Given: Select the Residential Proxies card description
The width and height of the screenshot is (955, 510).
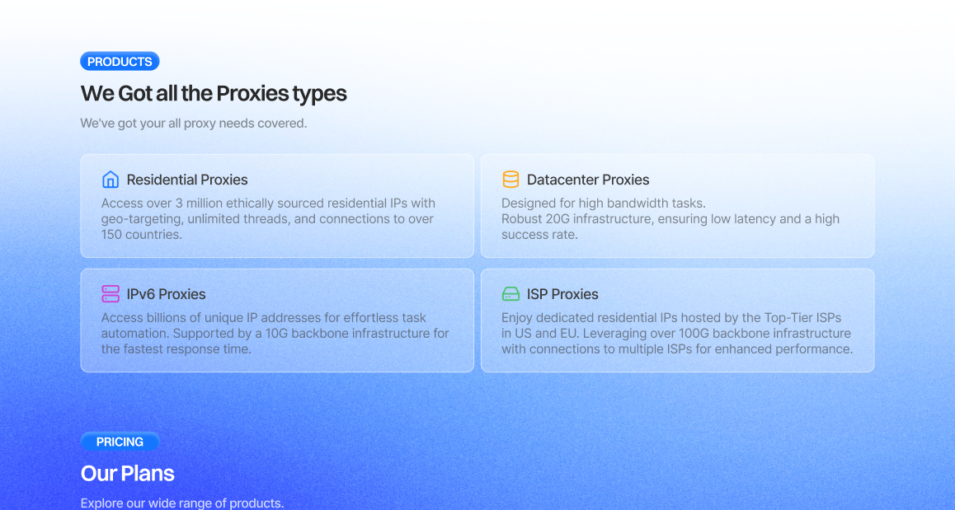Looking at the screenshot, I should pyautogui.click(x=268, y=219).
